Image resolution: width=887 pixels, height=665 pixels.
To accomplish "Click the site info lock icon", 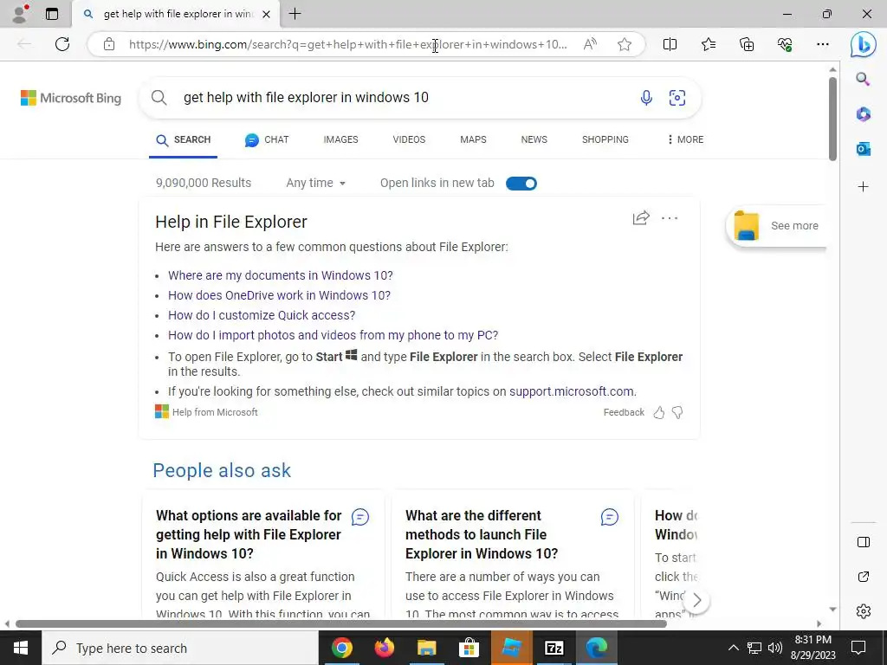I will [109, 44].
